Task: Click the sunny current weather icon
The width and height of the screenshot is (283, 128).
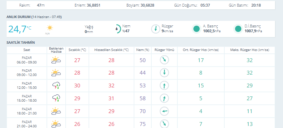Action: point(50,28)
